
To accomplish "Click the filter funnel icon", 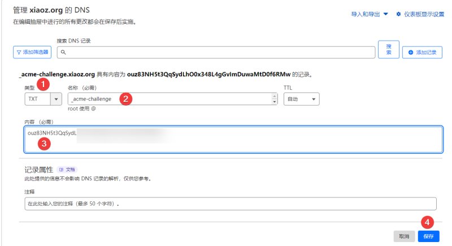I will pos(19,53).
